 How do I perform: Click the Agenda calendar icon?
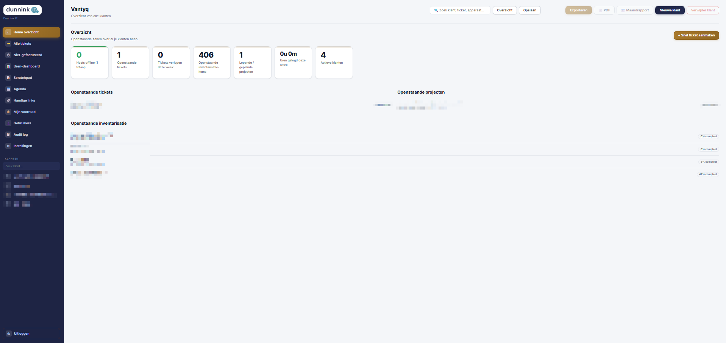click(8, 89)
